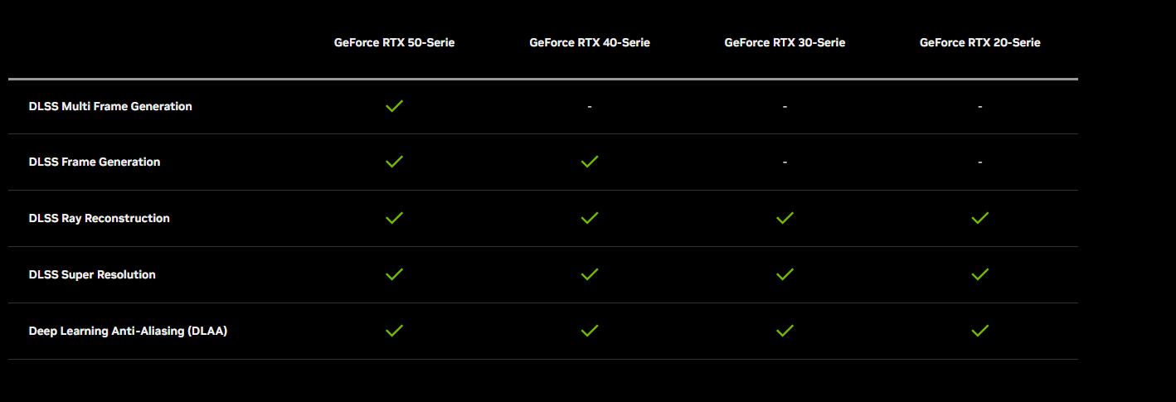Select the GeForce RTX 40-Serie column header

[590, 42]
